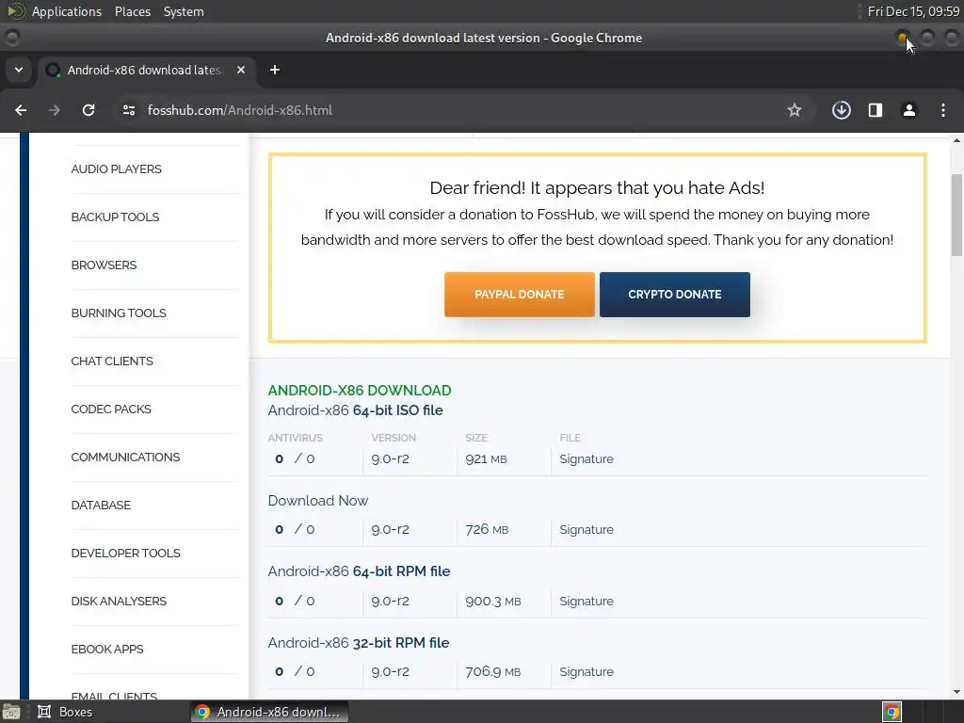964x723 pixels.
Task: Click the scrollbar down arrow
Action: coord(956,692)
